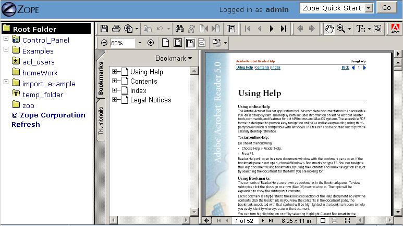Expand the Legal Notices bookmark
This screenshot has width=403, height=226.
pyautogui.click(x=114, y=99)
